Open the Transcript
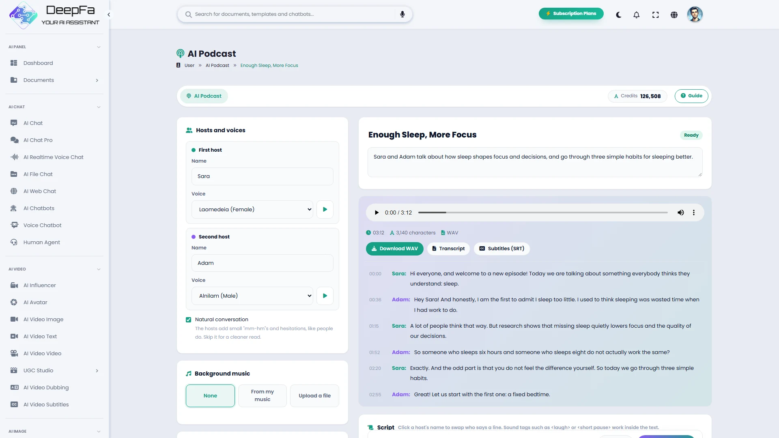 (x=448, y=249)
